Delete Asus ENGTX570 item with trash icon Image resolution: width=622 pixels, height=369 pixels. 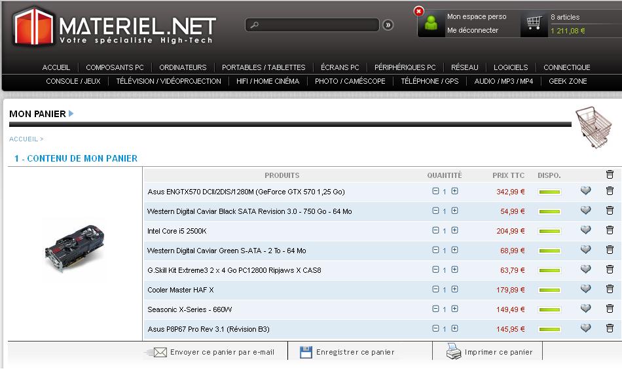click(x=610, y=191)
